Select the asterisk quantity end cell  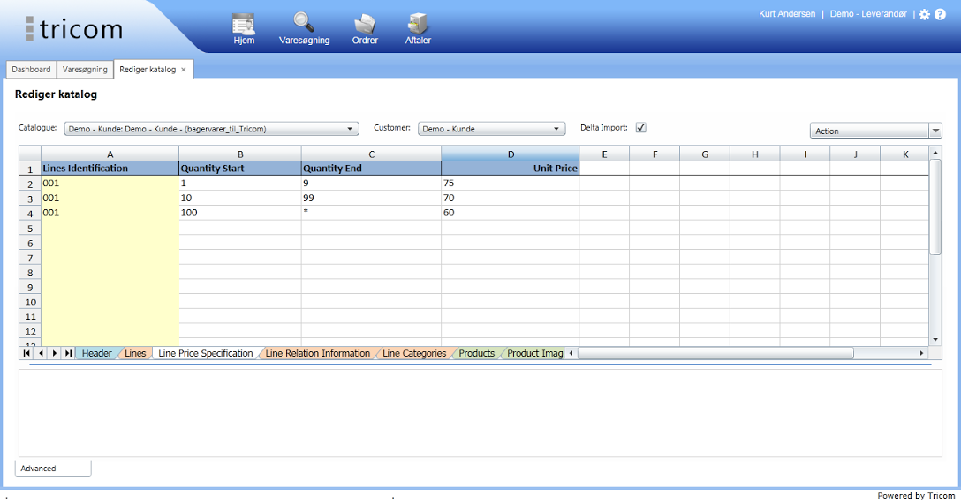(371, 213)
